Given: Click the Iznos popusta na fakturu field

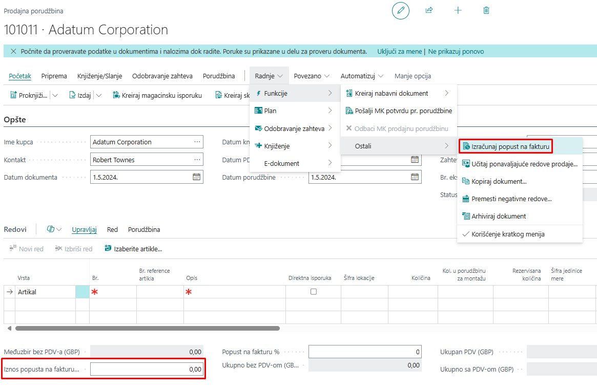Looking at the screenshot, I should point(147,369).
